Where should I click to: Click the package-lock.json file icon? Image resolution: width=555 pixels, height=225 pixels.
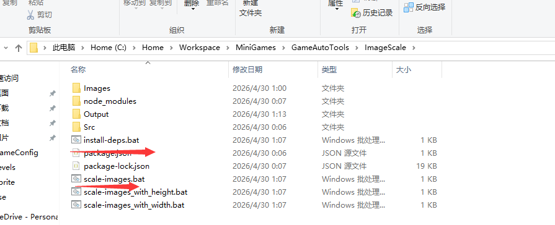[x=76, y=166]
